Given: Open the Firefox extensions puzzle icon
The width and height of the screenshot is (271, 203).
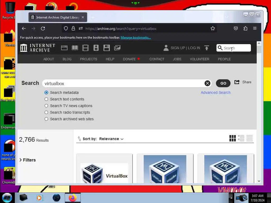Looking at the screenshot, I should tap(245, 28).
